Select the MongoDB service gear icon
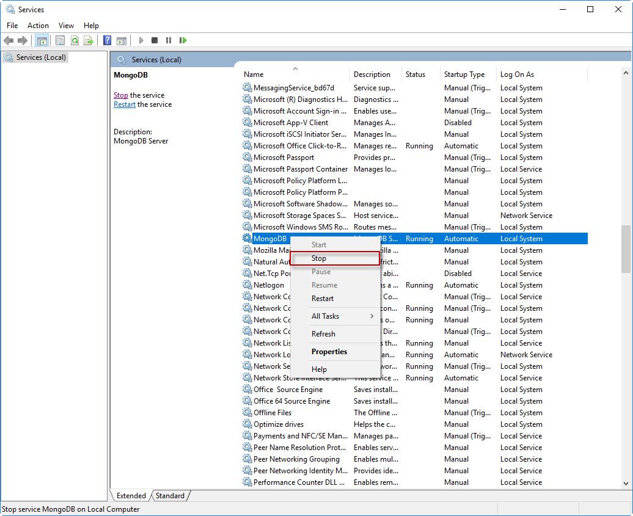Screen dimensions: 633x516 pos(247,238)
